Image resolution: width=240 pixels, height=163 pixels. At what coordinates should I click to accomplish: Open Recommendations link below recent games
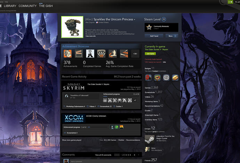133,140
